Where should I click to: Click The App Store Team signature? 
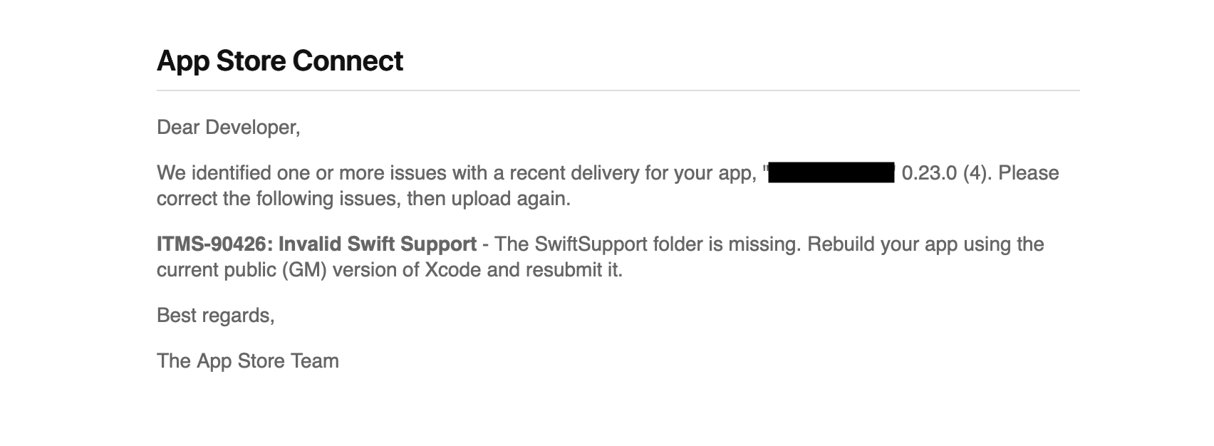pyautogui.click(x=247, y=361)
